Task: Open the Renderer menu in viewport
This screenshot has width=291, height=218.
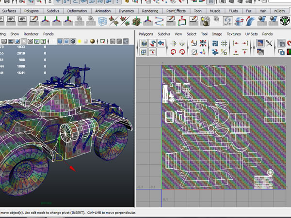Action: pyautogui.click(x=31, y=34)
